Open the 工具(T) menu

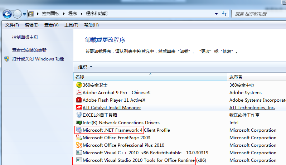(x=71, y=25)
